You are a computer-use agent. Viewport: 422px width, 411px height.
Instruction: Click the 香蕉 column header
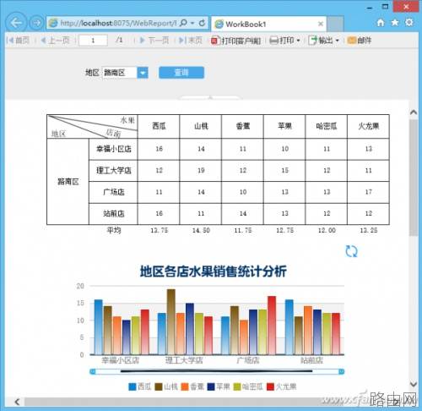pos(243,126)
